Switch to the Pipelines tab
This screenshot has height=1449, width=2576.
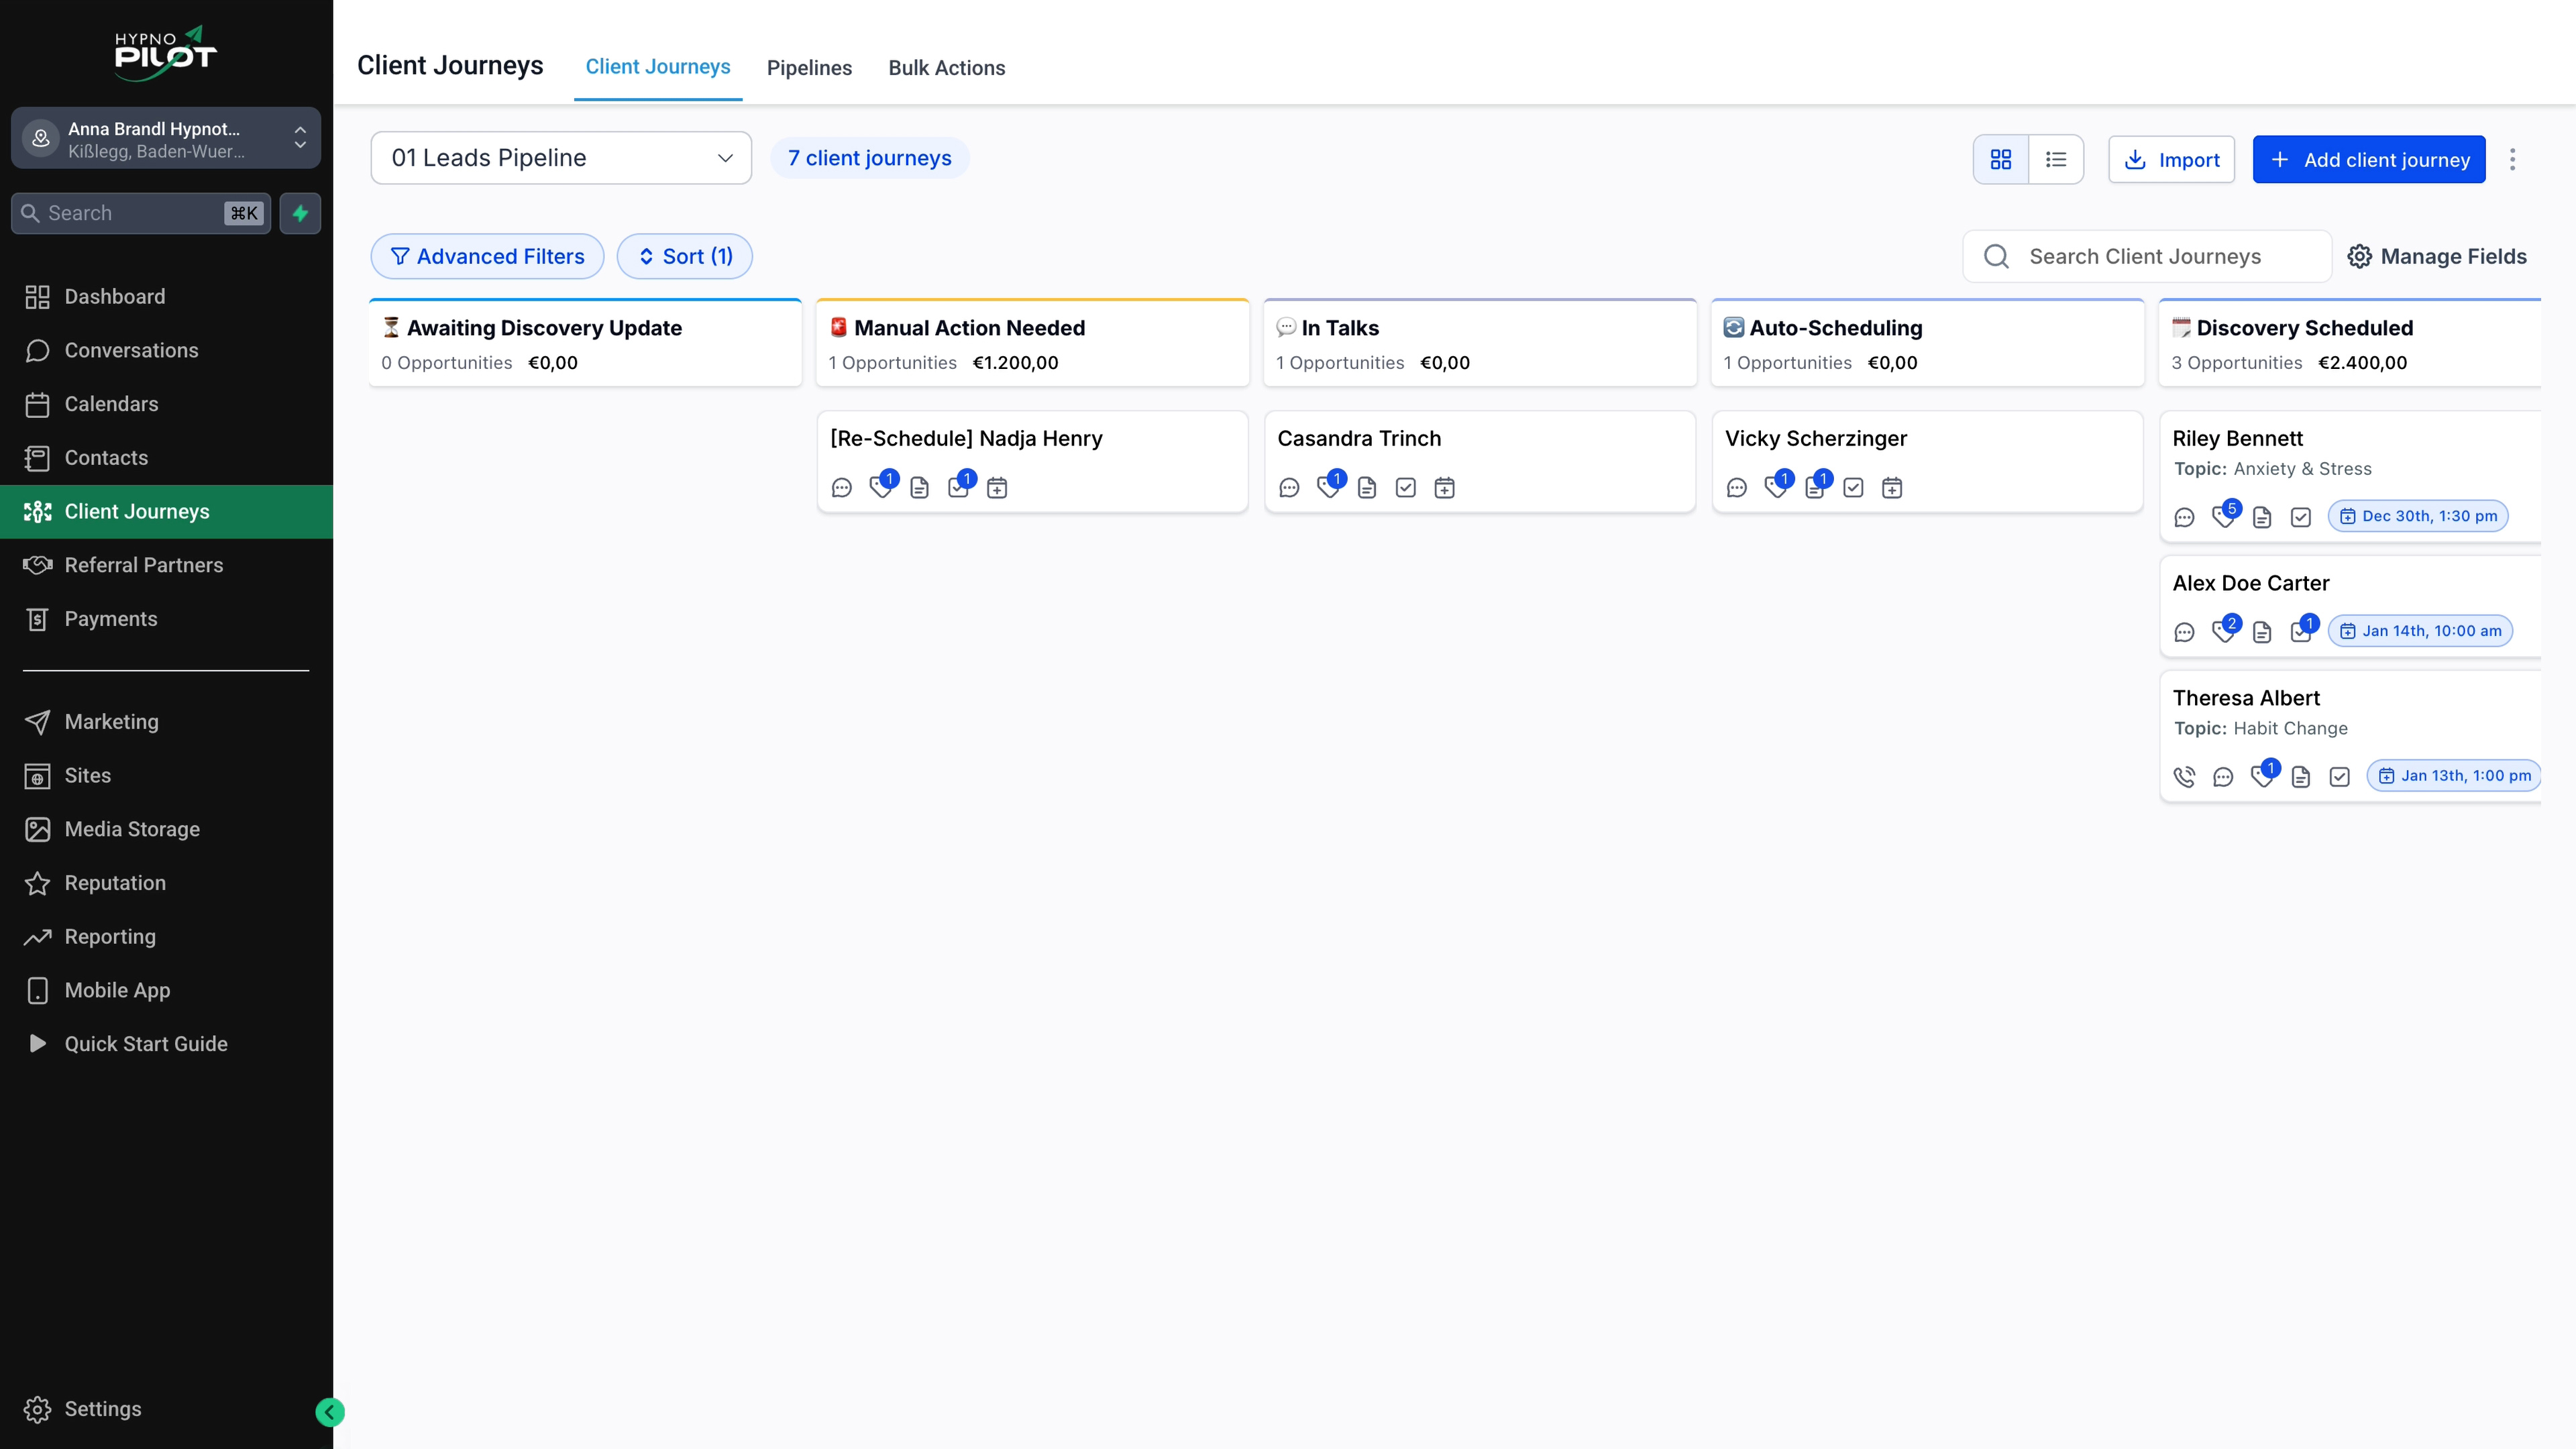point(809,68)
